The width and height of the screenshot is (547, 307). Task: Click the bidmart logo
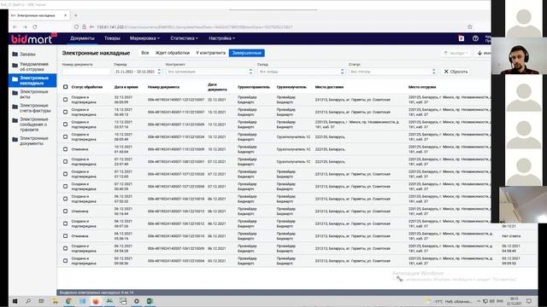[x=34, y=38]
